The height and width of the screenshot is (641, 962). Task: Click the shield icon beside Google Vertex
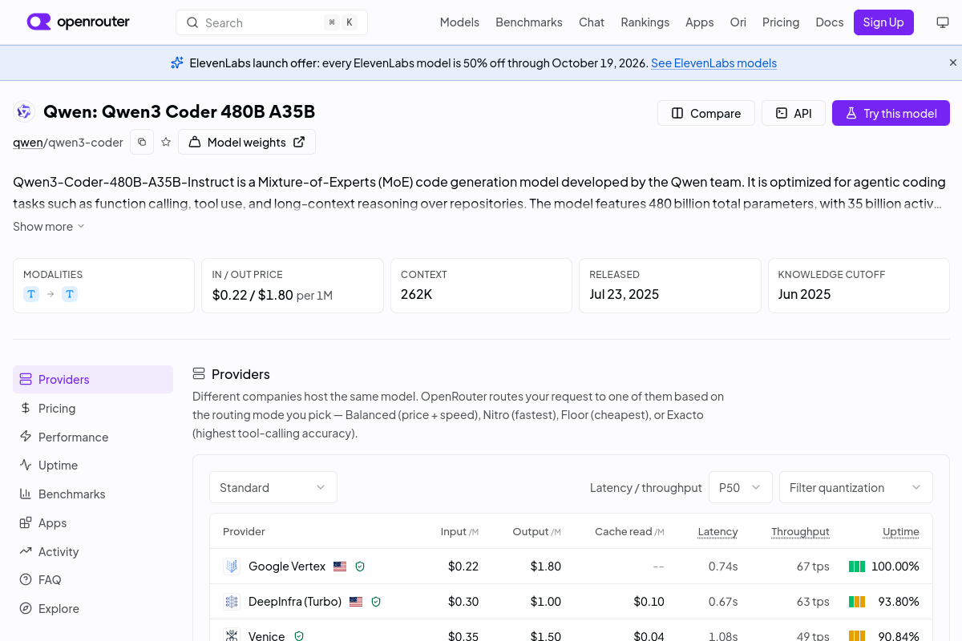click(360, 566)
